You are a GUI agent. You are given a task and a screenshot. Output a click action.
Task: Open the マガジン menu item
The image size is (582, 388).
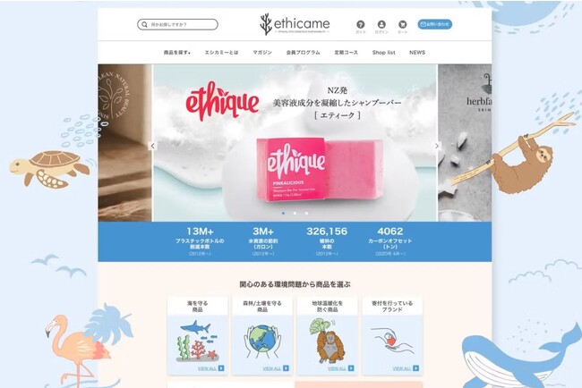coord(262,53)
